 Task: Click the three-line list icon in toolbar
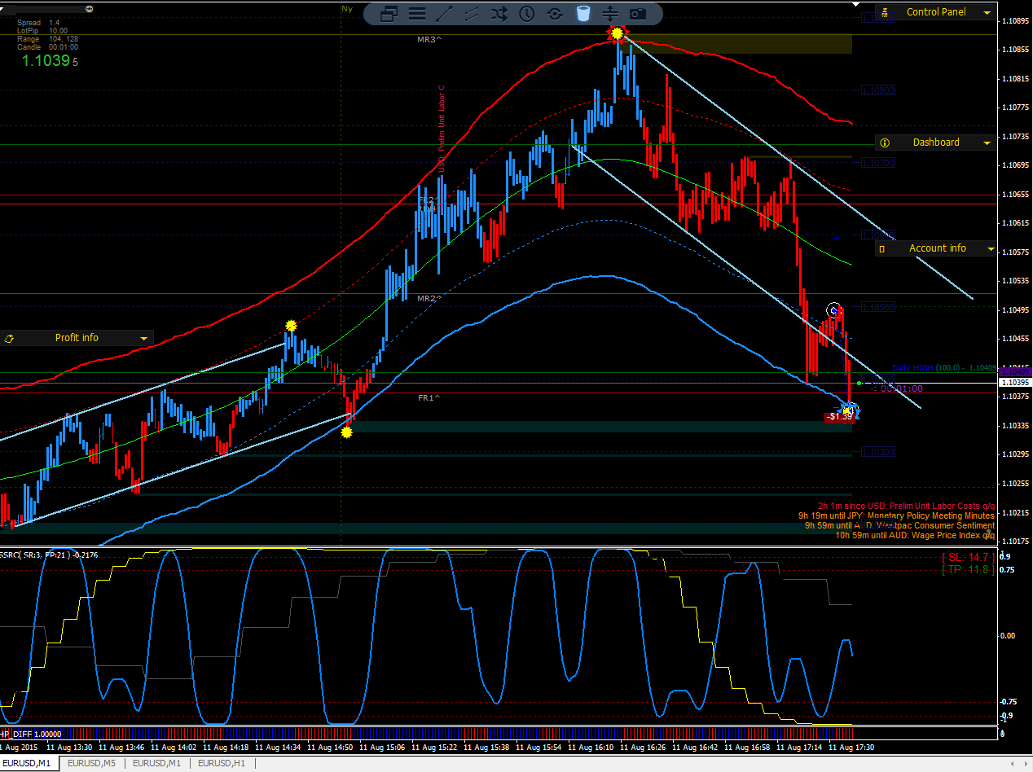pos(416,13)
